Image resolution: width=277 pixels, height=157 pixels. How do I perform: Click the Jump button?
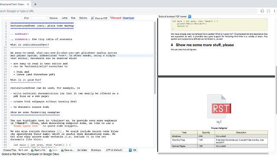coord(65,18)
